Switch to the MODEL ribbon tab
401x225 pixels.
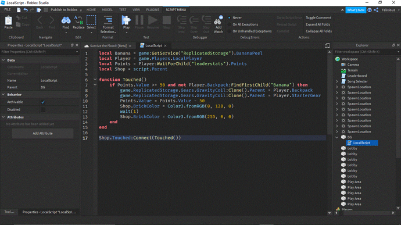pos(107,10)
